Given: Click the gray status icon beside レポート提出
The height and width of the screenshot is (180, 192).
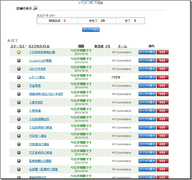Looking at the screenshot, I should tap(19, 77).
